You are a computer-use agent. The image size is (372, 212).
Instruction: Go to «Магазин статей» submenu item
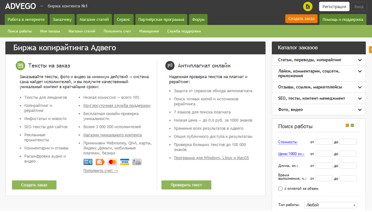[x=82, y=31]
